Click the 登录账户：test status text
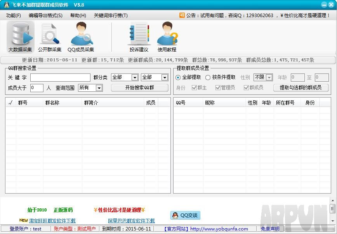337x234 pixels. [26, 229]
